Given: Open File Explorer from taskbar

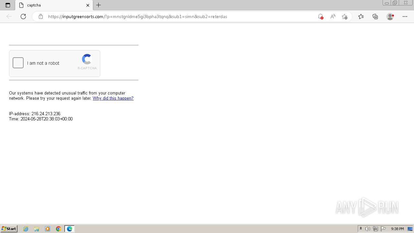Looking at the screenshot, I should coord(37,229).
